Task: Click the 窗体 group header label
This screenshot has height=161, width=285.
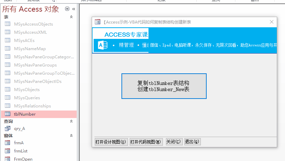Action: (x=8, y=136)
